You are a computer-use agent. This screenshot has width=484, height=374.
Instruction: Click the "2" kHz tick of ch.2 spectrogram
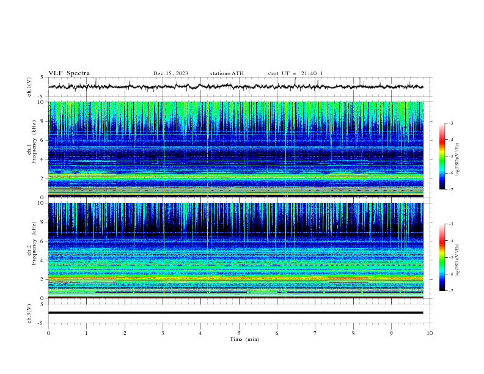point(43,279)
